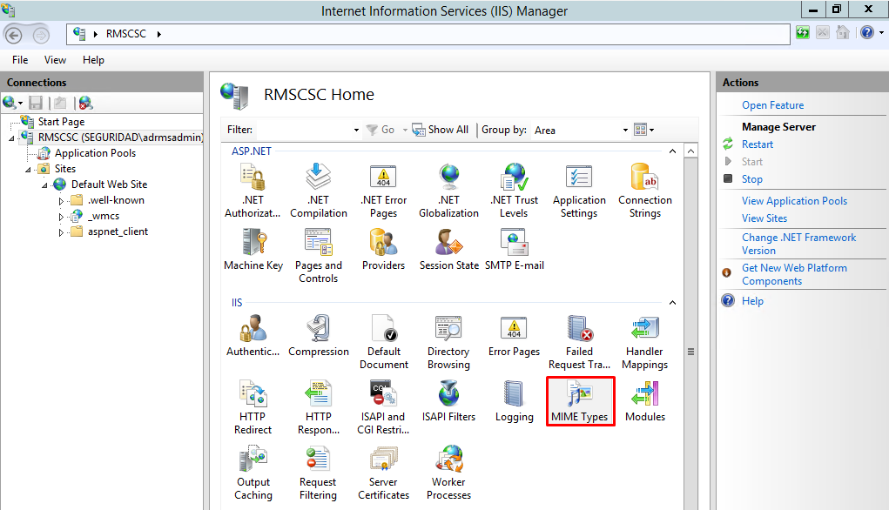
Task: Collapse the ASP.NET group section
Action: coord(672,151)
